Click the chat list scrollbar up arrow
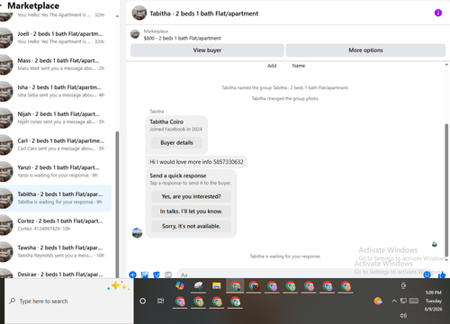This screenshot has height=324, width=450. [117, 16]
